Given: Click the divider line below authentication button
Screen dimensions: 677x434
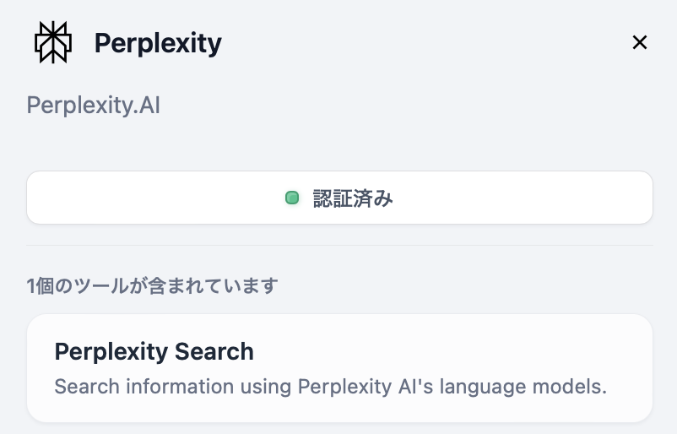Looking at the screenshot, I should pyautogui.click(x=339, y=246).
